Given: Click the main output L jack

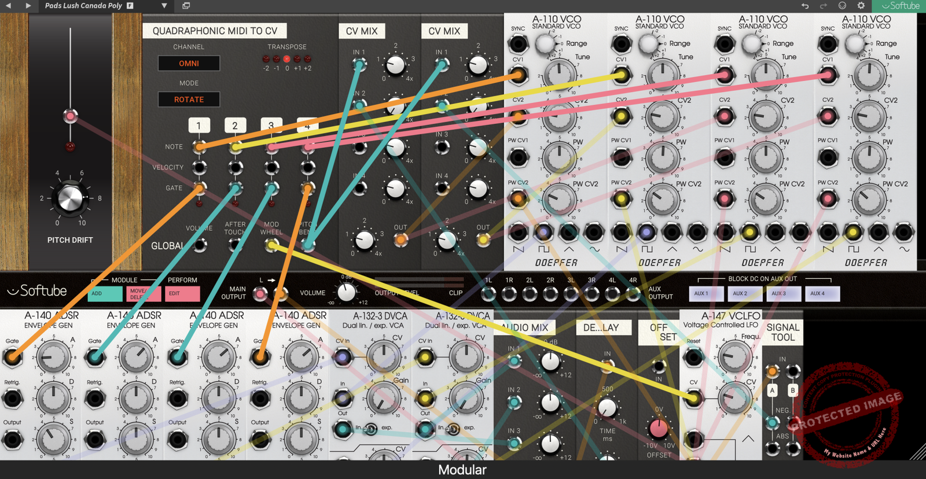Looking at the screenshot, I should click(260, 294).
